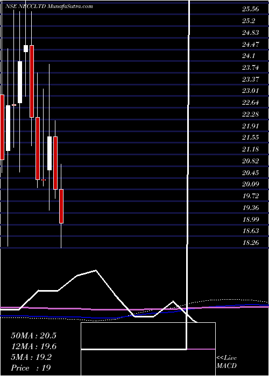Click the 21.55 price axis label
The image size is (269, 376).
tap(251, 138)
